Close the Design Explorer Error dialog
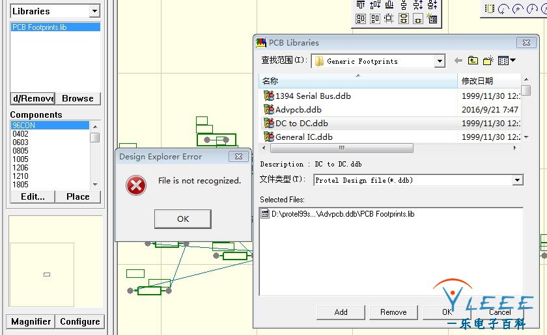The height and width of the screenshot is (335, 547). coord(238,157)
